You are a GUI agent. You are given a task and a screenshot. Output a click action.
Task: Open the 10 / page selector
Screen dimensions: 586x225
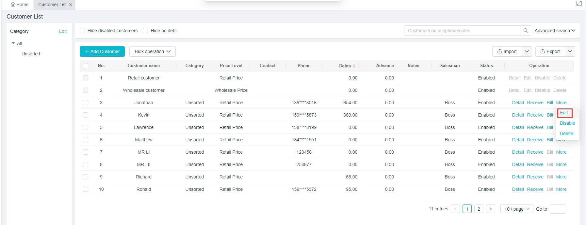tap(516, 209)
